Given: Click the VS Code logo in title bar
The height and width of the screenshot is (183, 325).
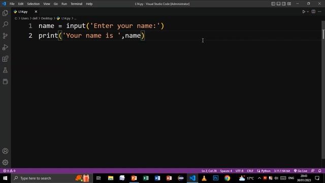Looking at the screenshot, I should click(x=4, y=4).
